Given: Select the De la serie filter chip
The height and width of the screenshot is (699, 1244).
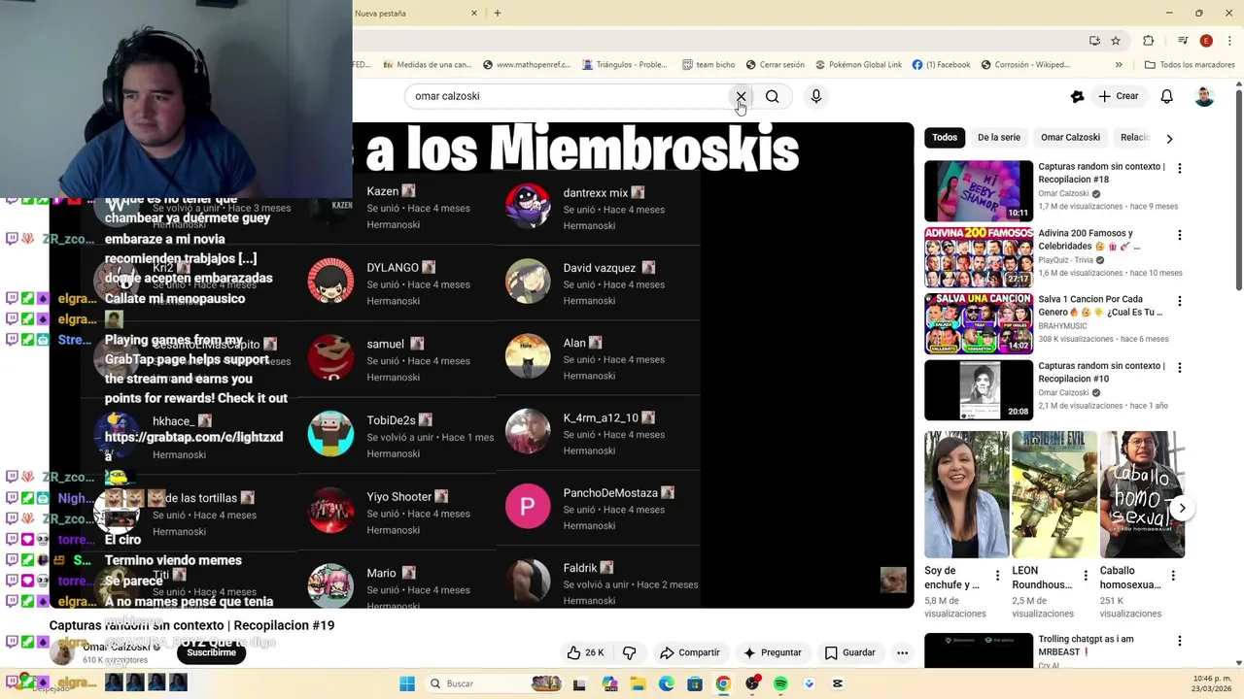Looking at the screenshot, I should click(999, 138).
